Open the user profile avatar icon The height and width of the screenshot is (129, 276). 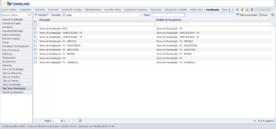click(252, 10)
